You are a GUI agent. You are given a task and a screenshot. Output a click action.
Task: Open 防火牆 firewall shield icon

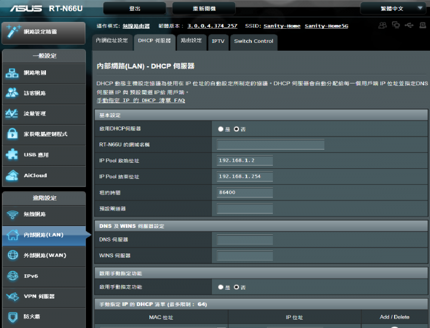13,317
